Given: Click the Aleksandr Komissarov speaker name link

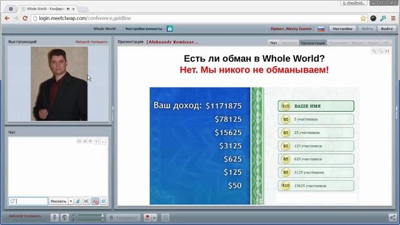Looking at the screenshot, I should [91, 42].
